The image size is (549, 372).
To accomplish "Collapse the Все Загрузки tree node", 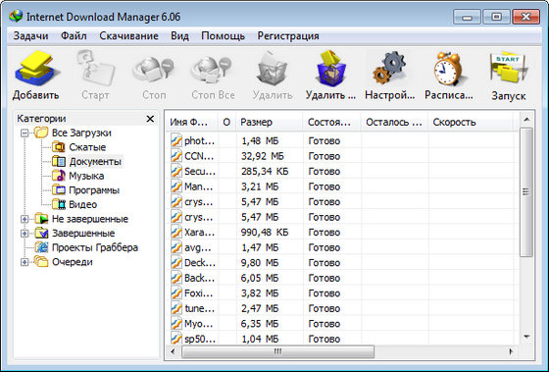I will pyautogui.click(x=25, y=133).
